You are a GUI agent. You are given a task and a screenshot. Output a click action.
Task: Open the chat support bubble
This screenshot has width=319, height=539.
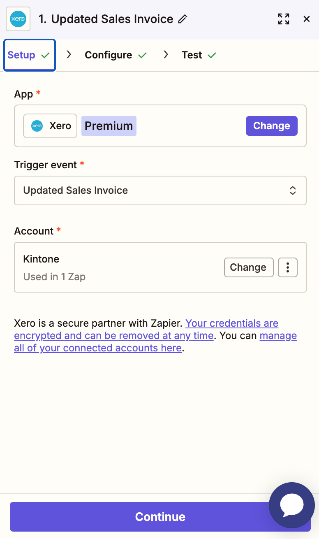tap(292, 505)
